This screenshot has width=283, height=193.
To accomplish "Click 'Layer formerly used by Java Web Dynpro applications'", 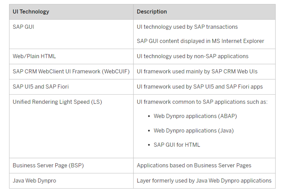I will click(x=204, y=181).
